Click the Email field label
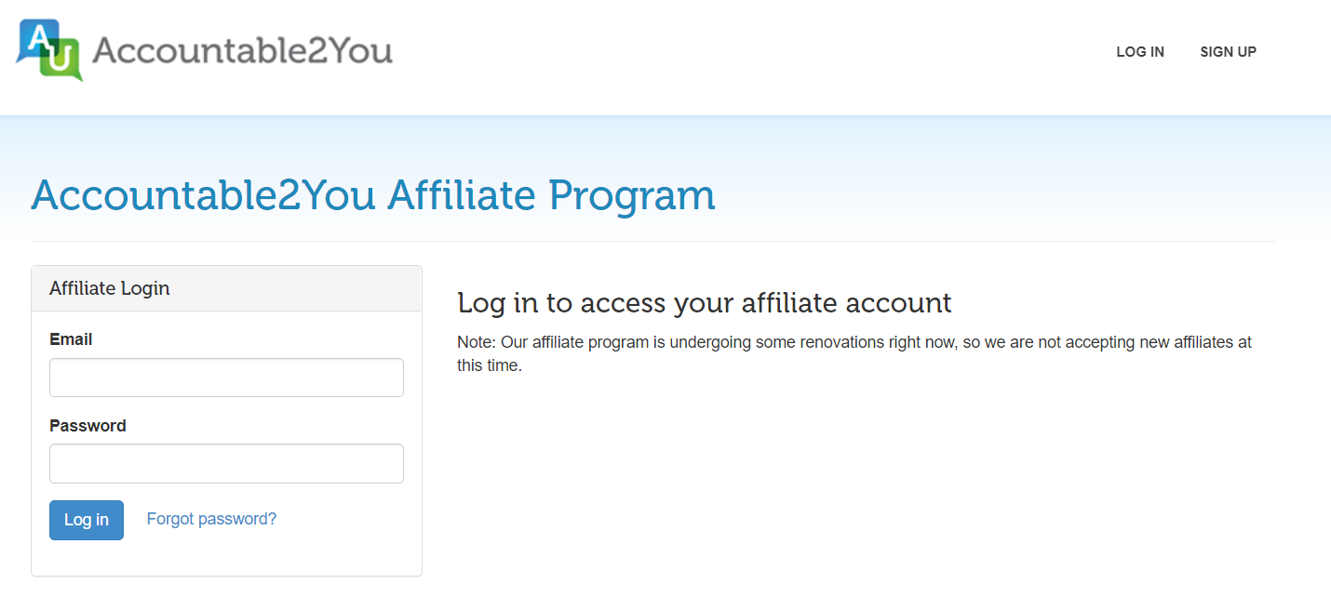The width and height of the screenshot is (1331, 610). point(71,339)
